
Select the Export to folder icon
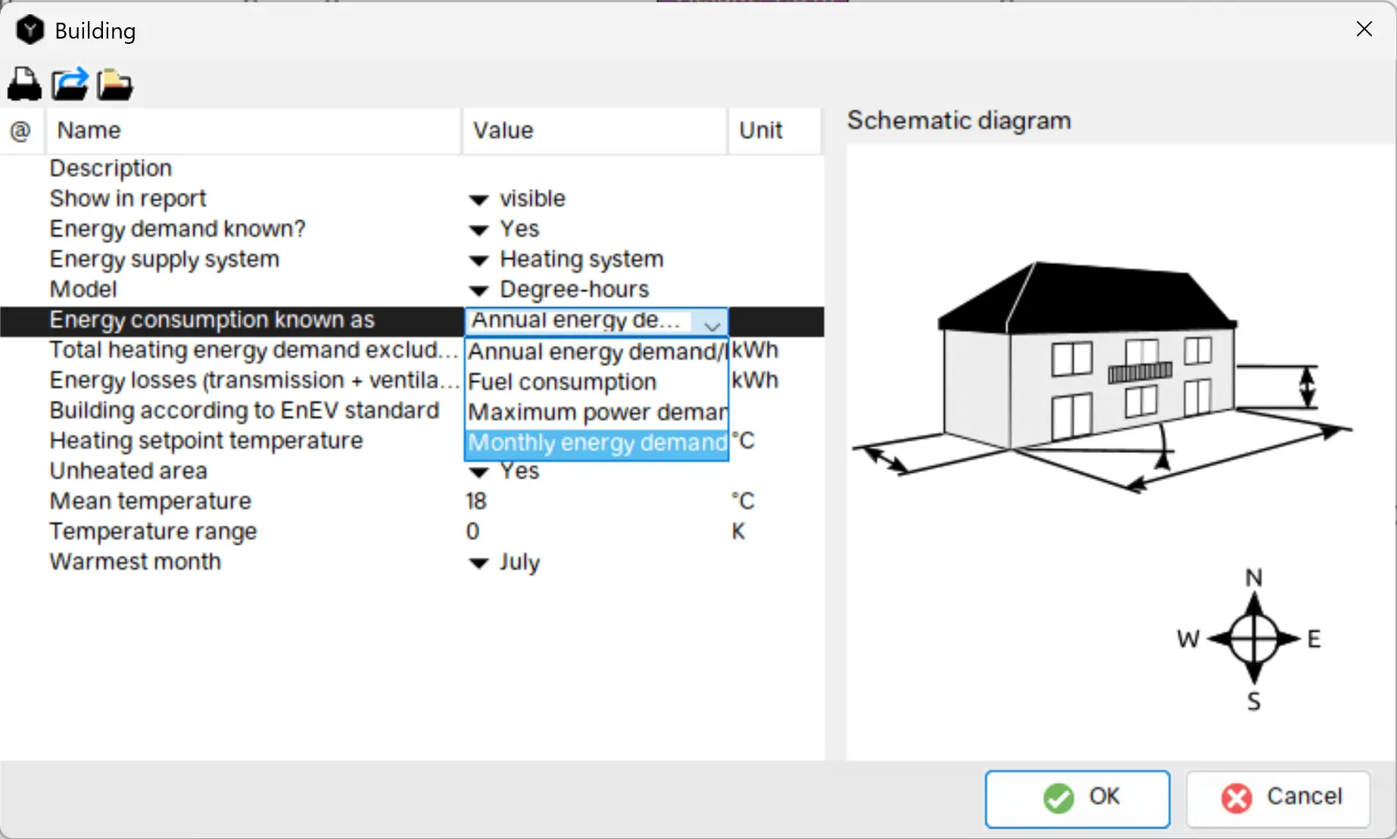pyautogui.click(x=69, y=84)
